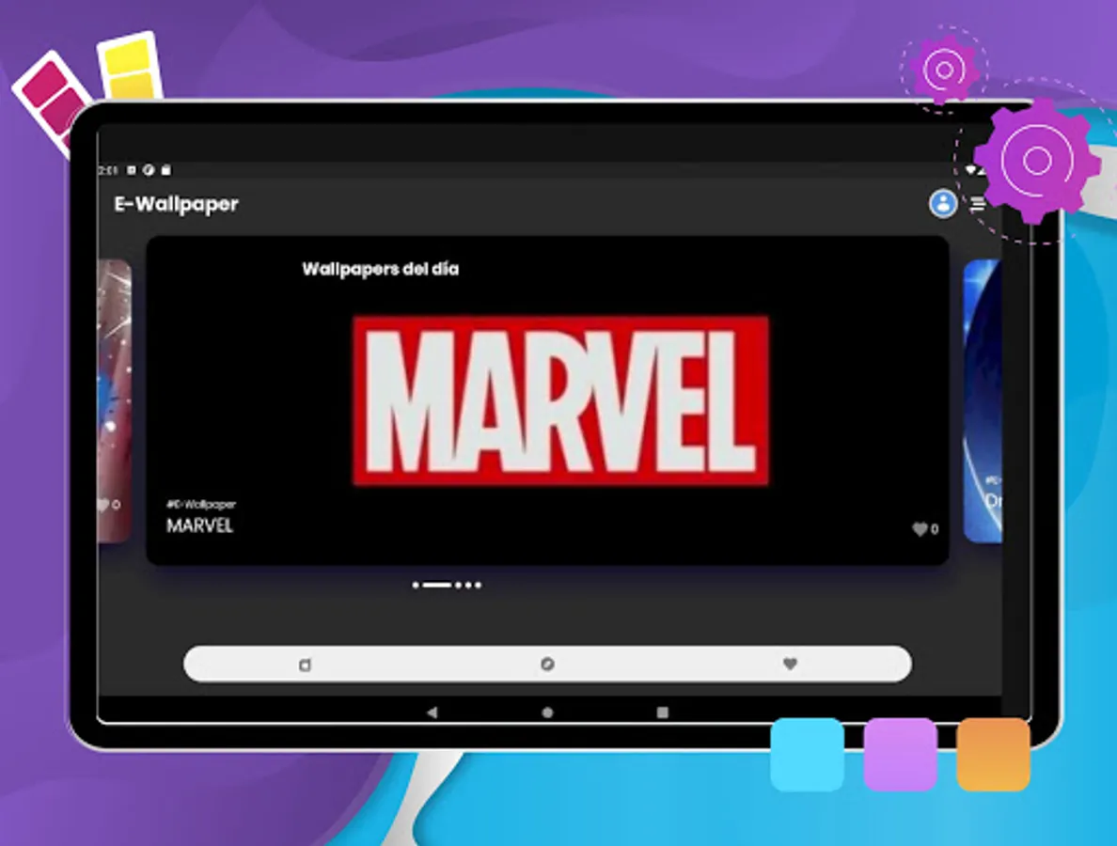
Task: Click the #E-Wallpaper tag on the card
Action: [x=201, y=504]
